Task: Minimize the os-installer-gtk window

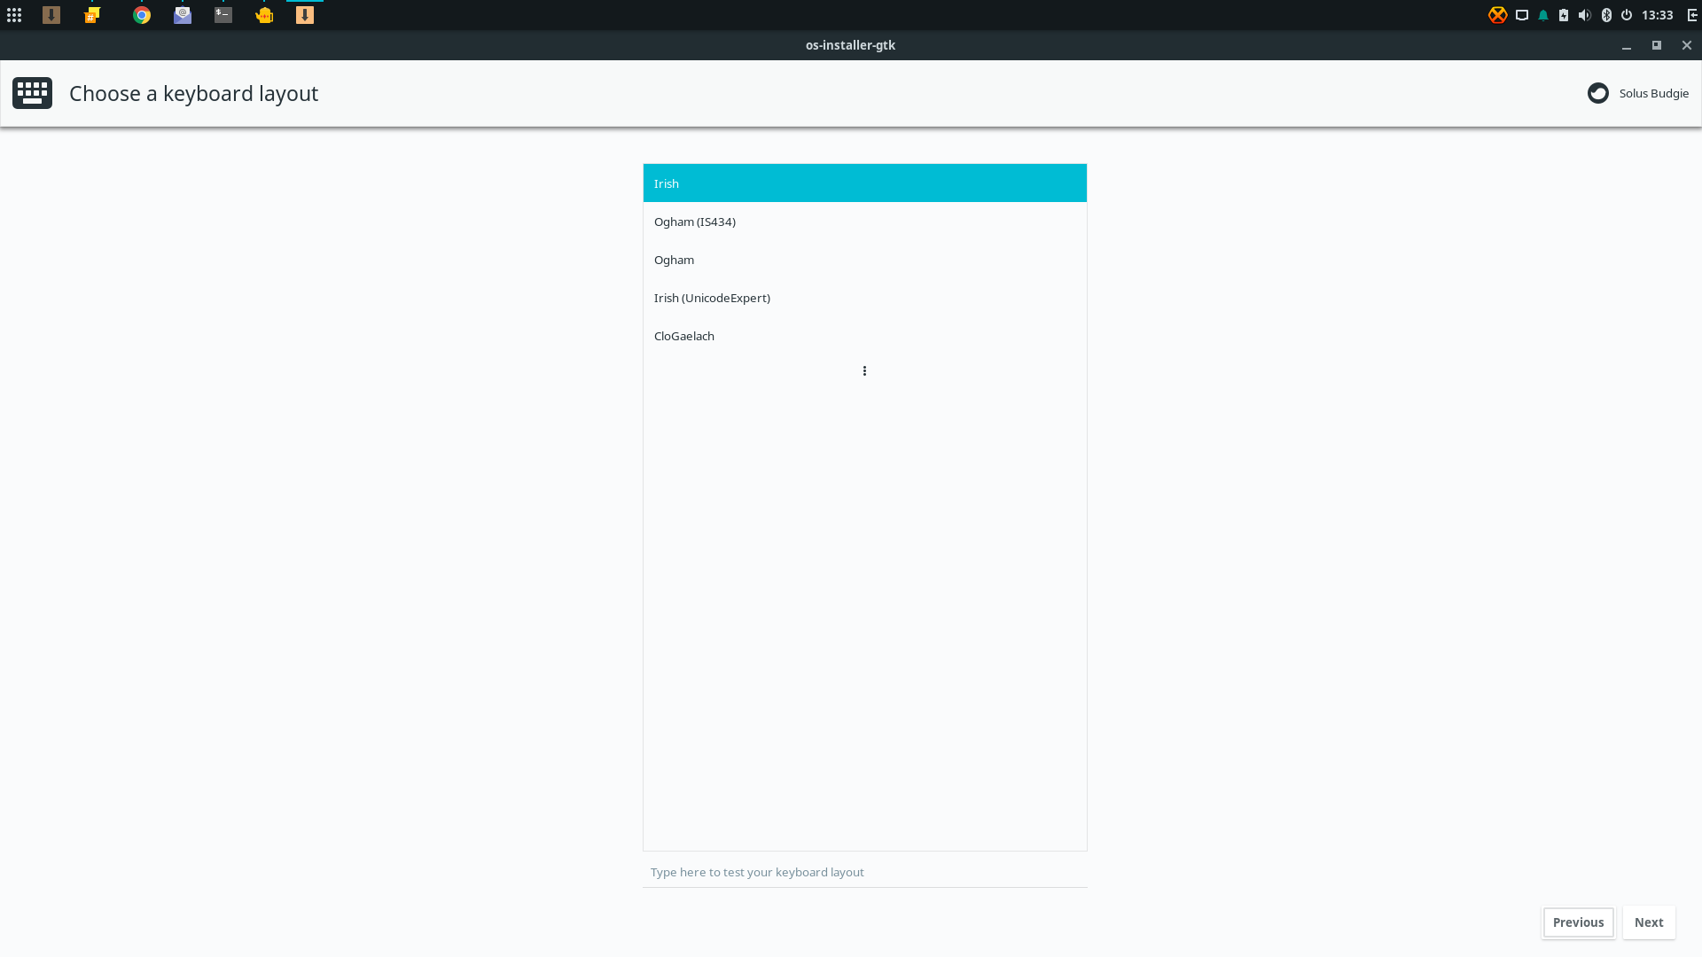Action: click(1627, 45)
